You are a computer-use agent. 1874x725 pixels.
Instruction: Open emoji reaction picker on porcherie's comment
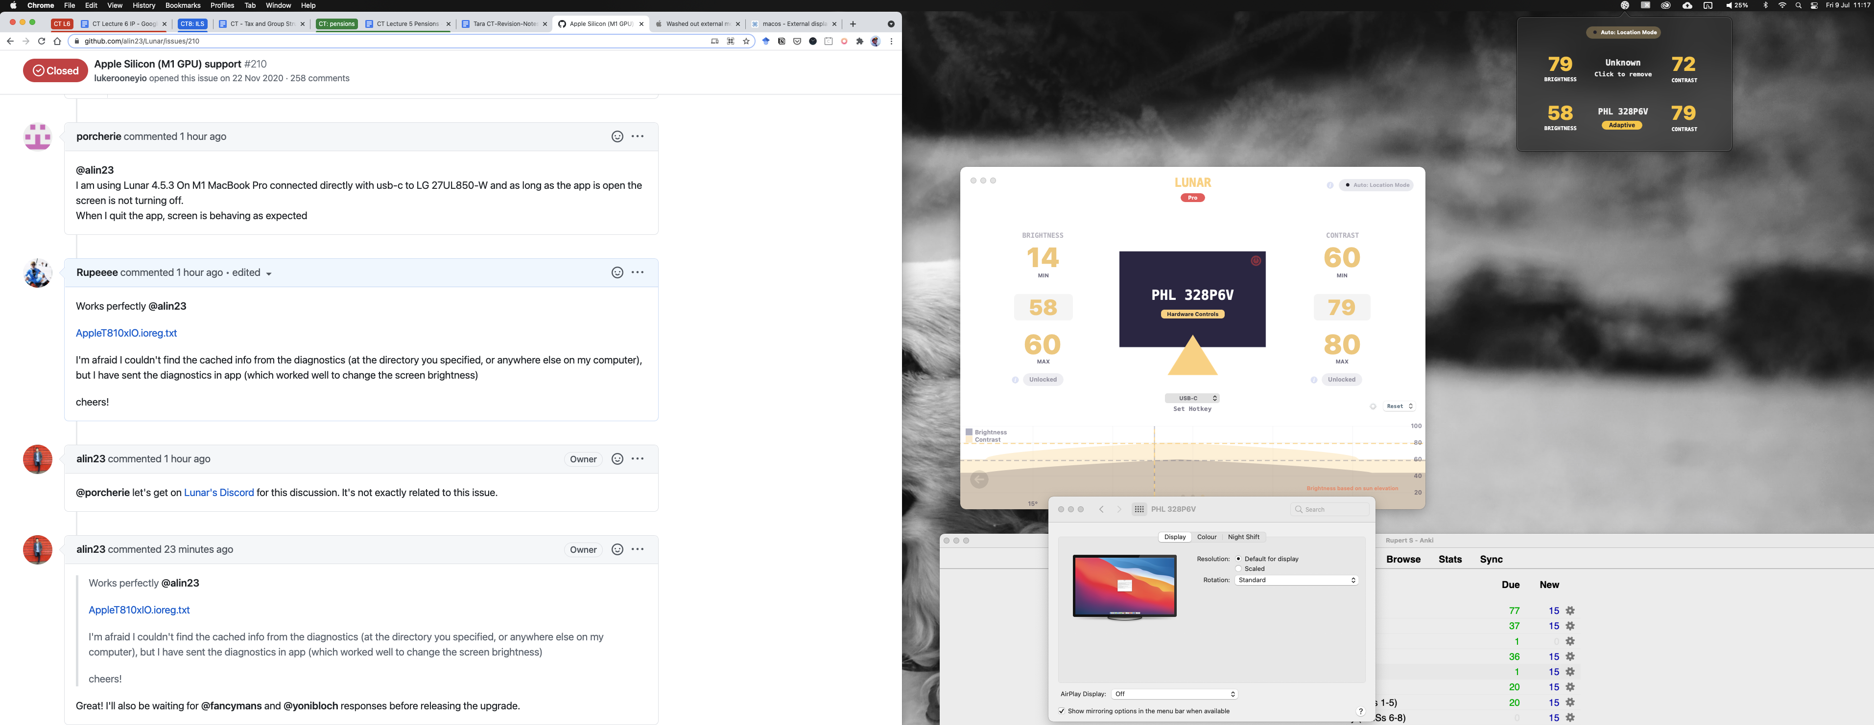point(617,136)
